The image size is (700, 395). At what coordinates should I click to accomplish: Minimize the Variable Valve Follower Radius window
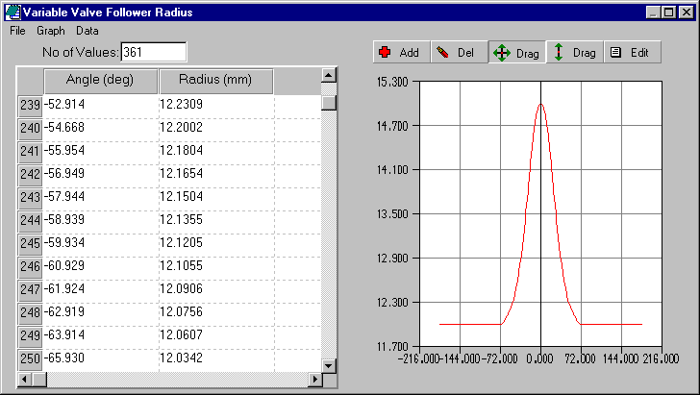point(653,12)
